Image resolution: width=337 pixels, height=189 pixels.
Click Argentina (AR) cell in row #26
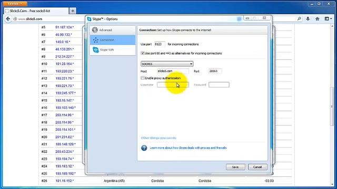click(114, 181)
